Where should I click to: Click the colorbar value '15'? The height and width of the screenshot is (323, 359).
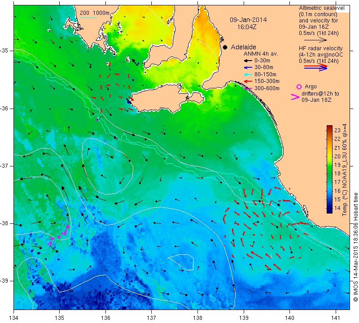pyautogui.click(x=337, y=200)
